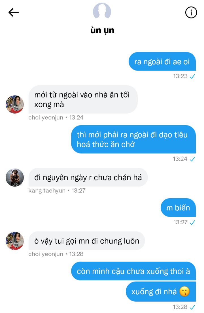Tap the kissing face emoji

click(x=184, y=292)
